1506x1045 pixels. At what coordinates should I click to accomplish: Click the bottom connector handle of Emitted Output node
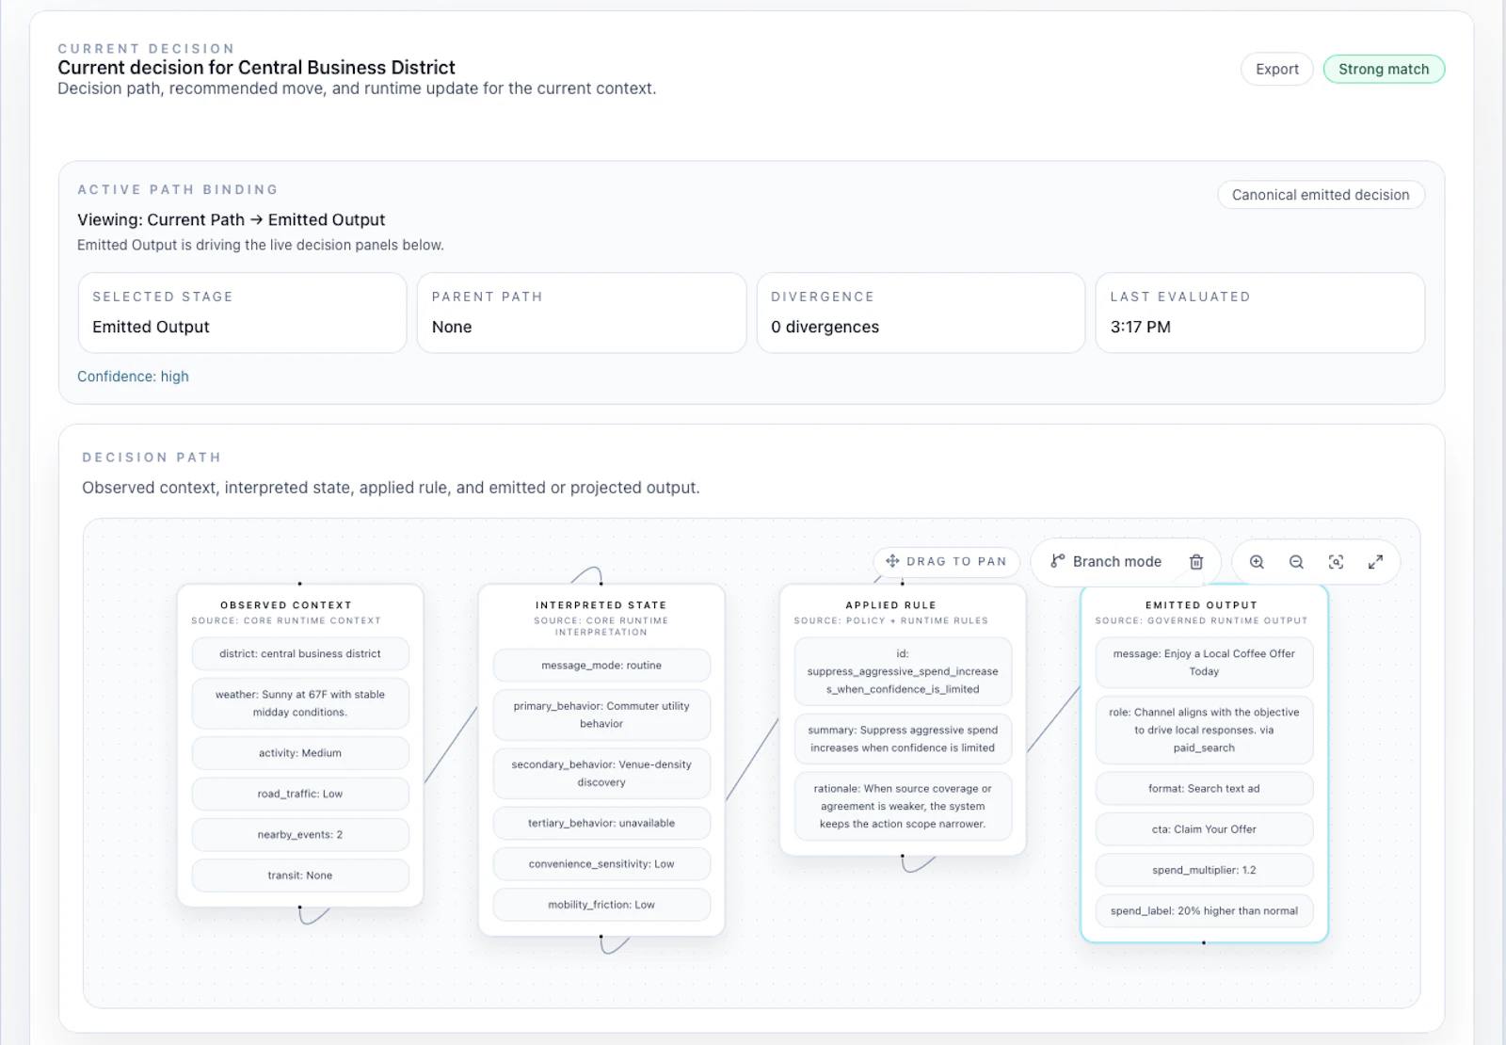[1204, 942]
